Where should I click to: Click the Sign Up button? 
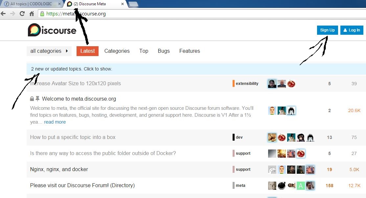(x=327, y=30)
